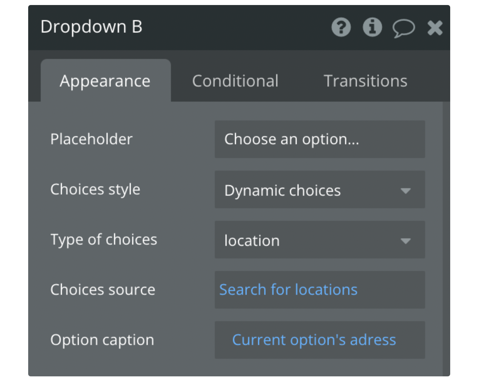Click the Dynamic choices arrow
479x382 pixels.
pyautogui.click(x=405, y=191)
